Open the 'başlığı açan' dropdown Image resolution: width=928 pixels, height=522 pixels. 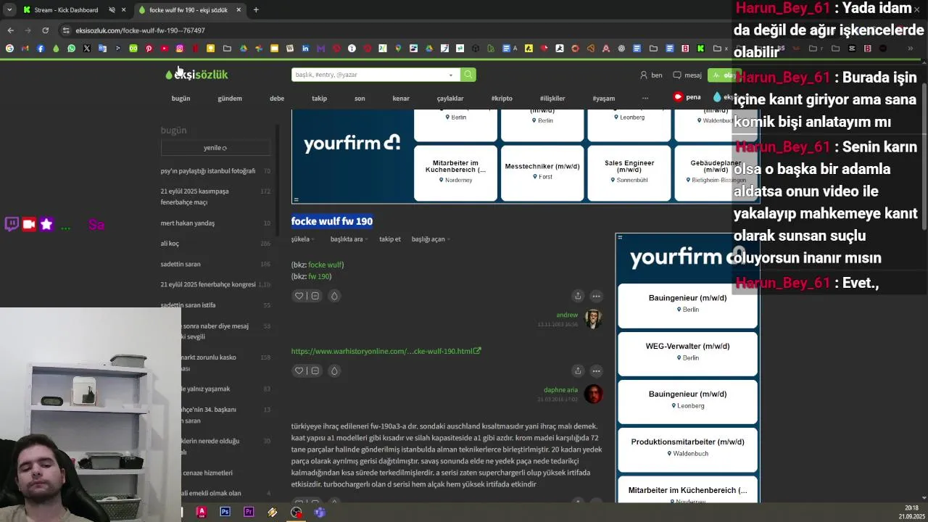click(430, 239)
